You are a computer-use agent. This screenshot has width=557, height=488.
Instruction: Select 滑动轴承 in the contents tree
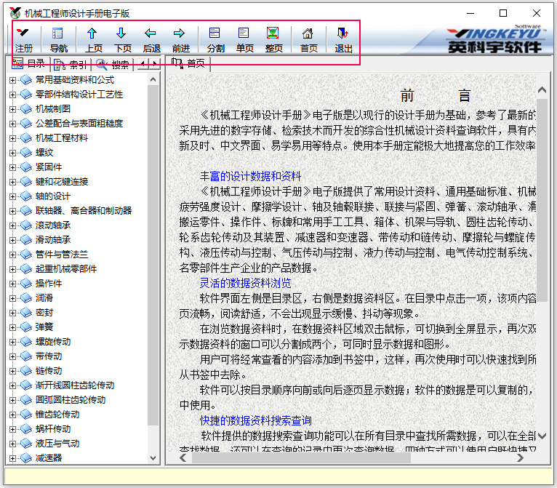[x=53, y=240]
